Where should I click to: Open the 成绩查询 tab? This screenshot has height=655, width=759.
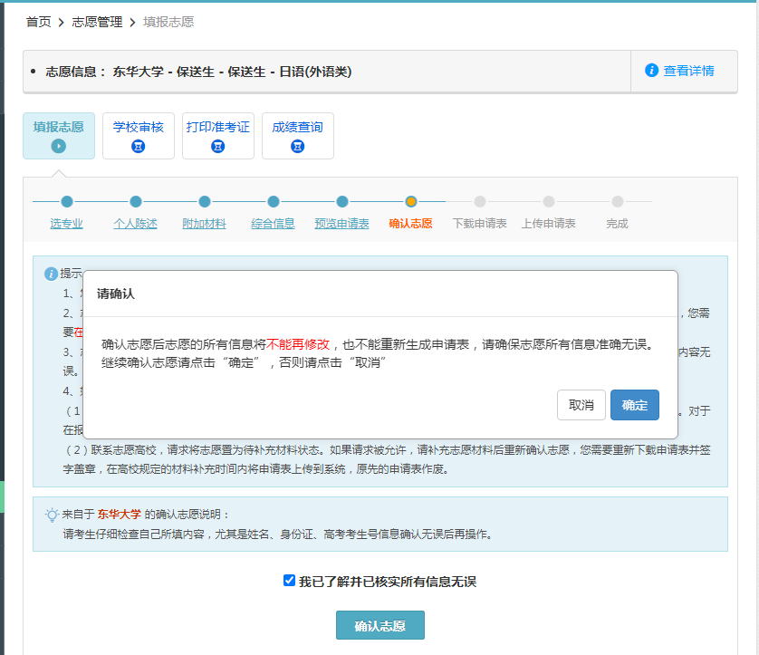click(x=297, y=127)
